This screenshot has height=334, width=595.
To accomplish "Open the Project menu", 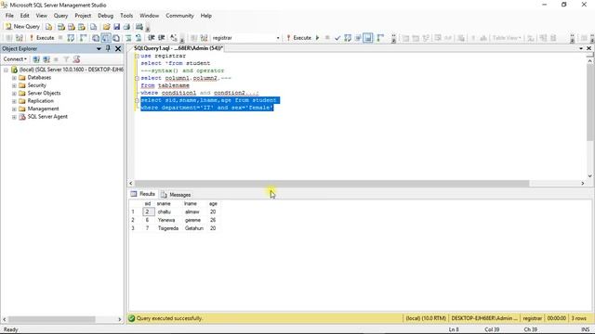I will [x=83, y=16].
